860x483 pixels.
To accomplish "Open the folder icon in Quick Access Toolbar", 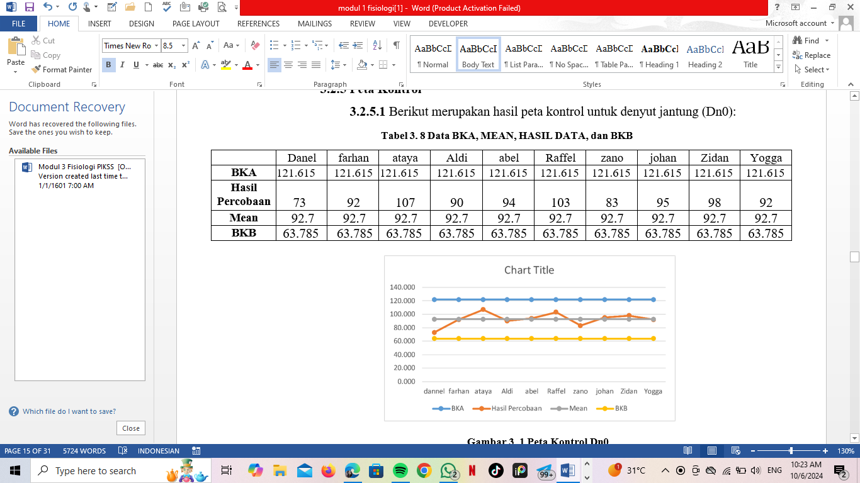I will (x=130, y=8).
